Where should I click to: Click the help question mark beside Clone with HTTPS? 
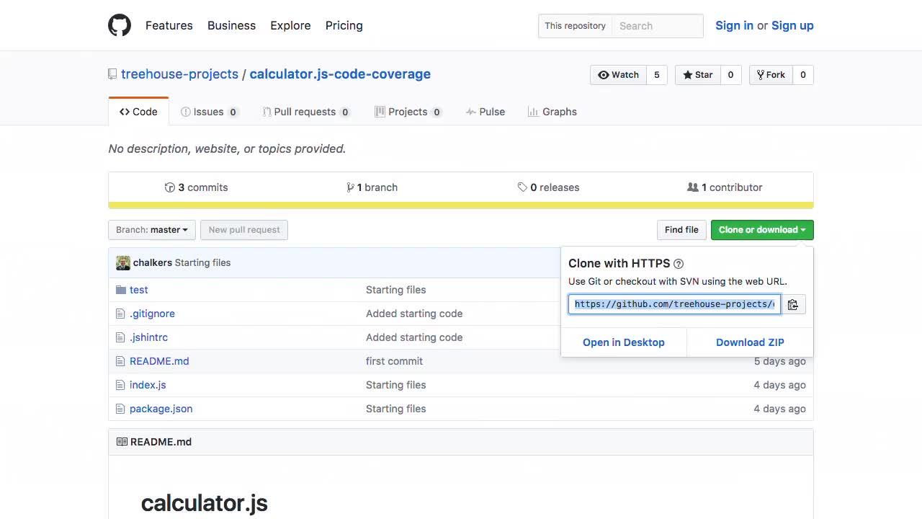click(x=678, y=263)
